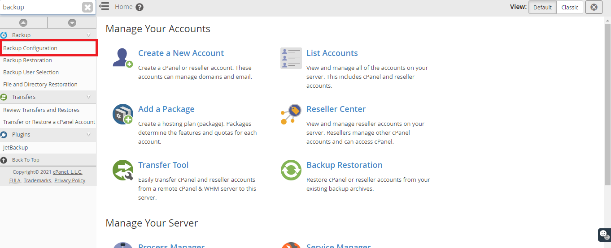The width and height of the screenshot is (611, 248).
Task: Collapse the Plugins section chevron
Action: click(x=88, y=135)
